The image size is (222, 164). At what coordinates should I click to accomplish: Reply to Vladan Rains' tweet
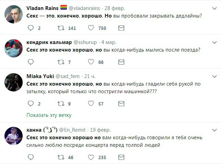[x=31, y=28]
